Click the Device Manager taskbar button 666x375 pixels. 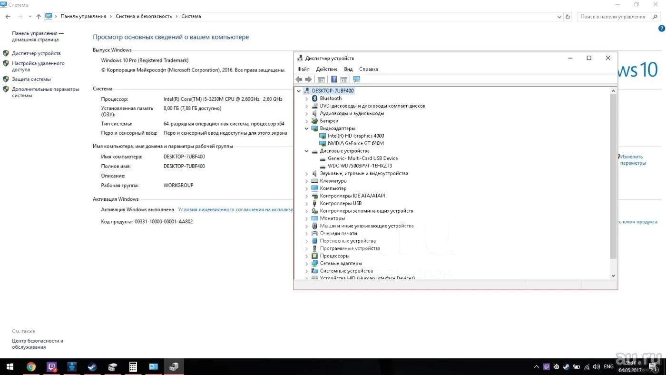174,366
